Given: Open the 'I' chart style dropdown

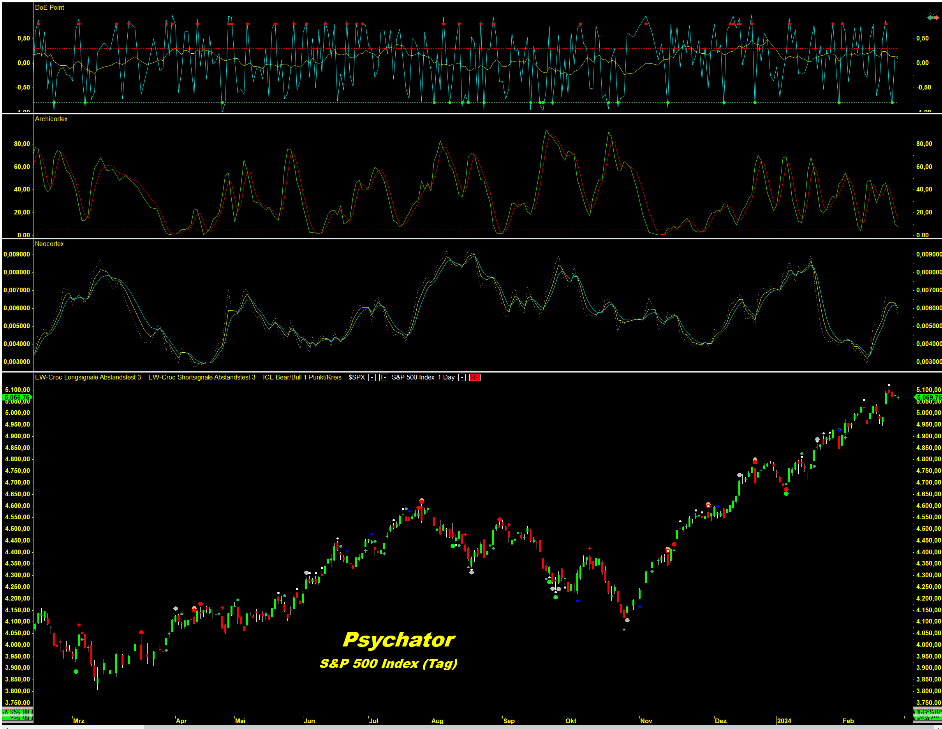Looking at the screenshot, I should (x=384, y=378).
